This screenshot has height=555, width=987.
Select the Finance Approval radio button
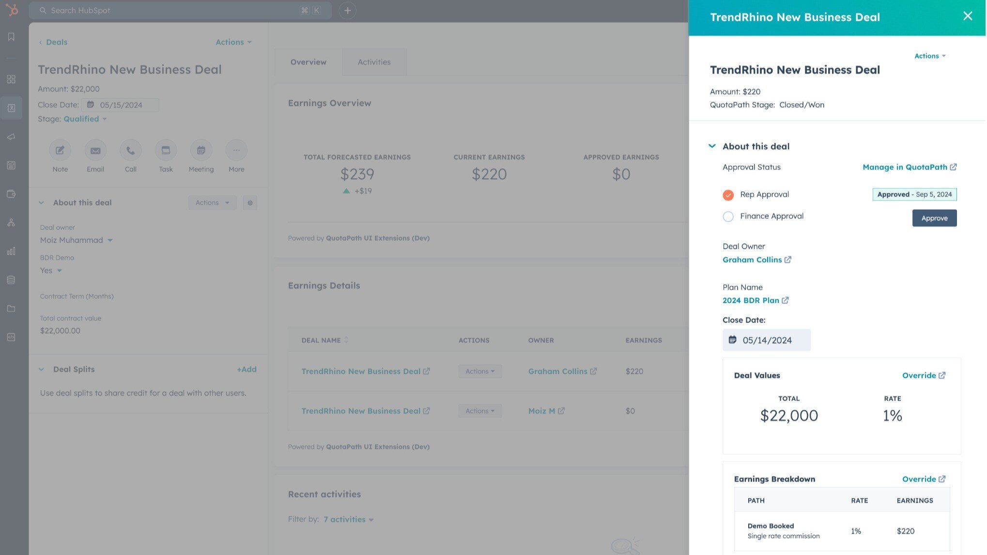point(728,216)
